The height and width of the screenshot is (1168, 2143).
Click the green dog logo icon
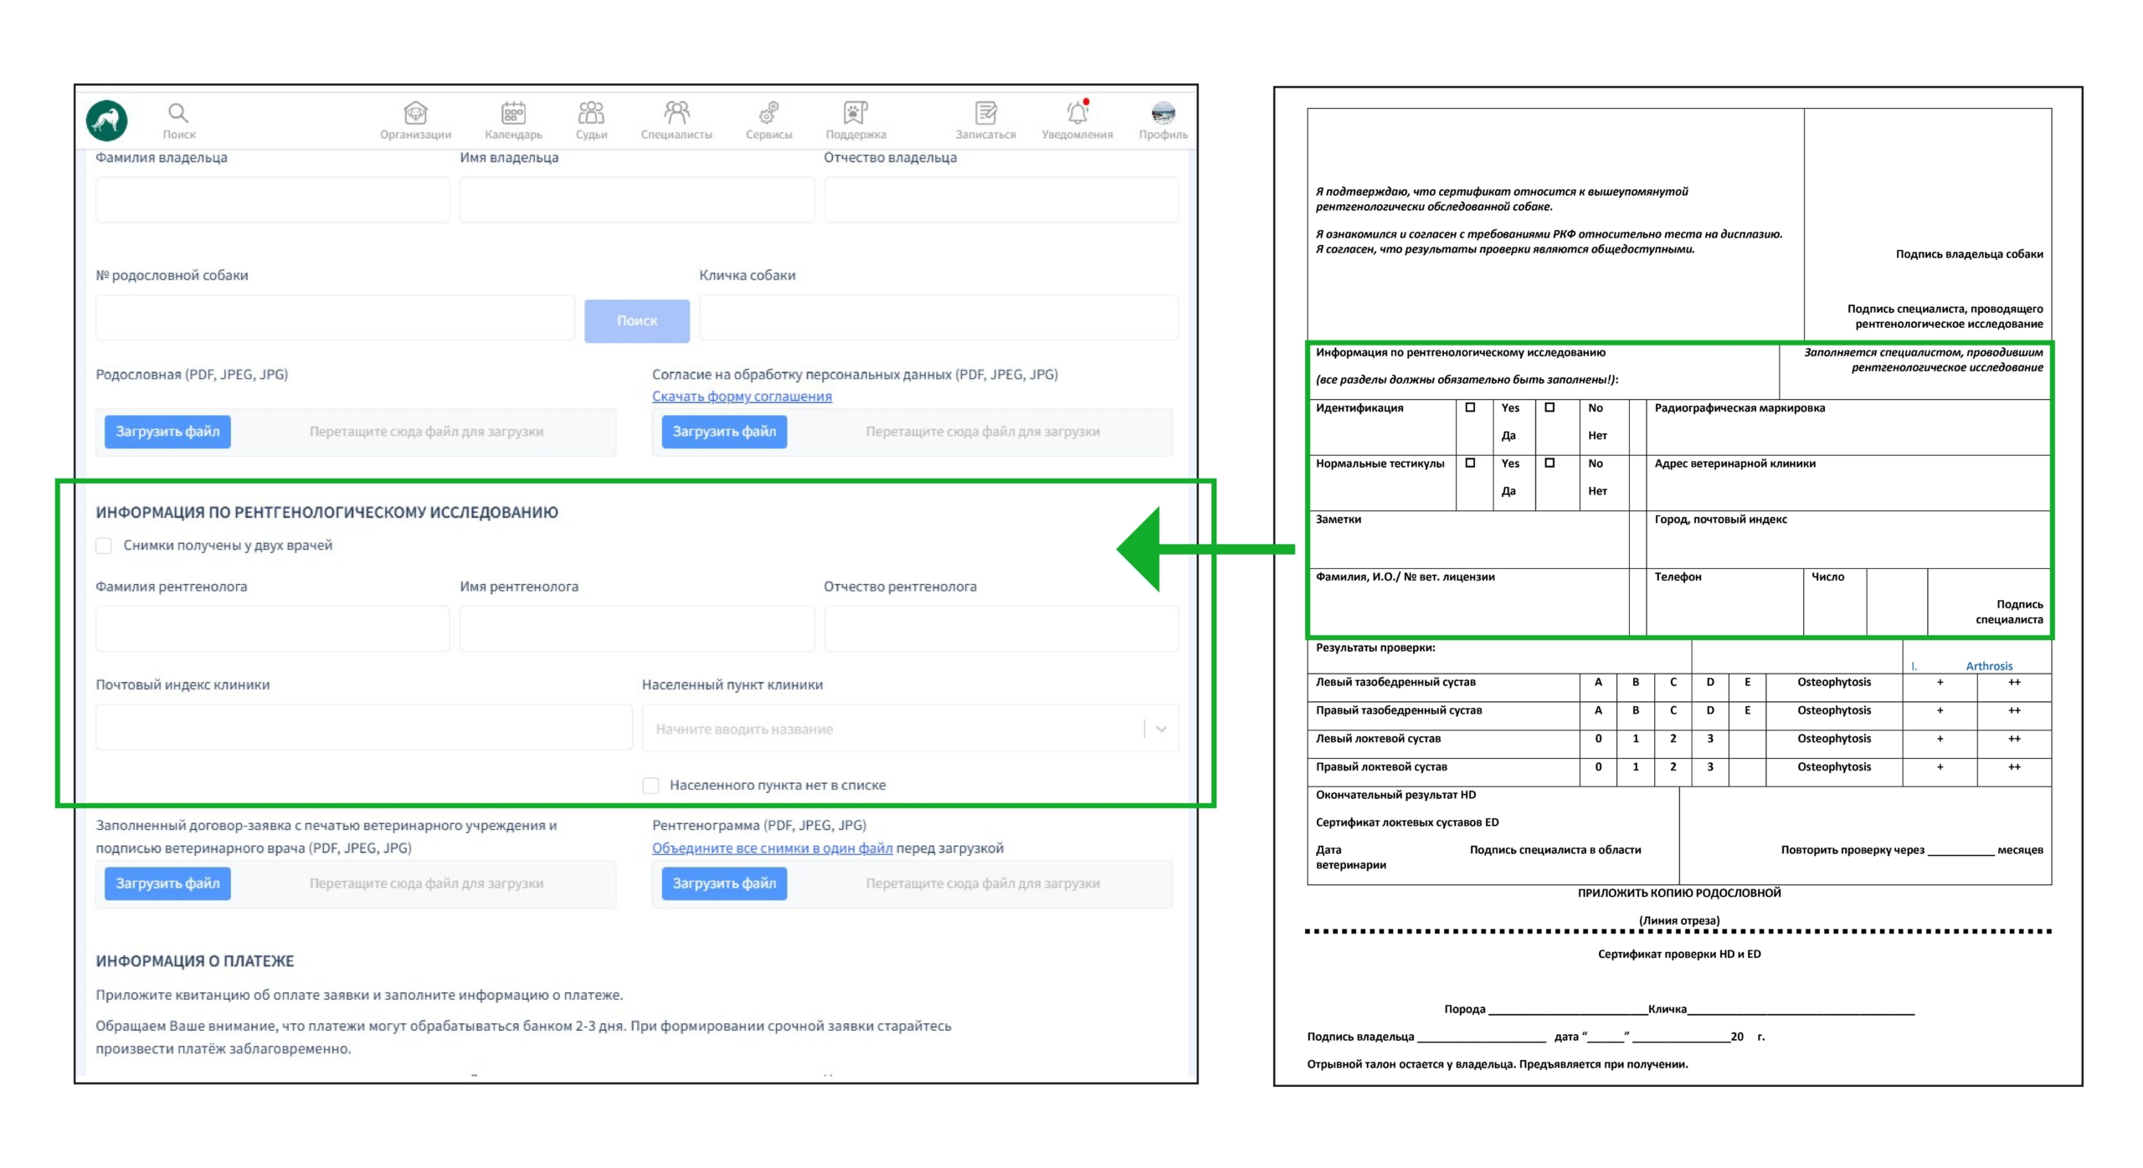106,120
